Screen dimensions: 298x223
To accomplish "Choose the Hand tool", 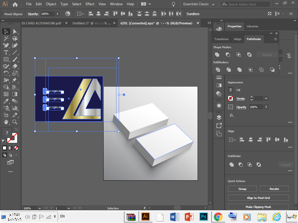I will click(6, 122).
